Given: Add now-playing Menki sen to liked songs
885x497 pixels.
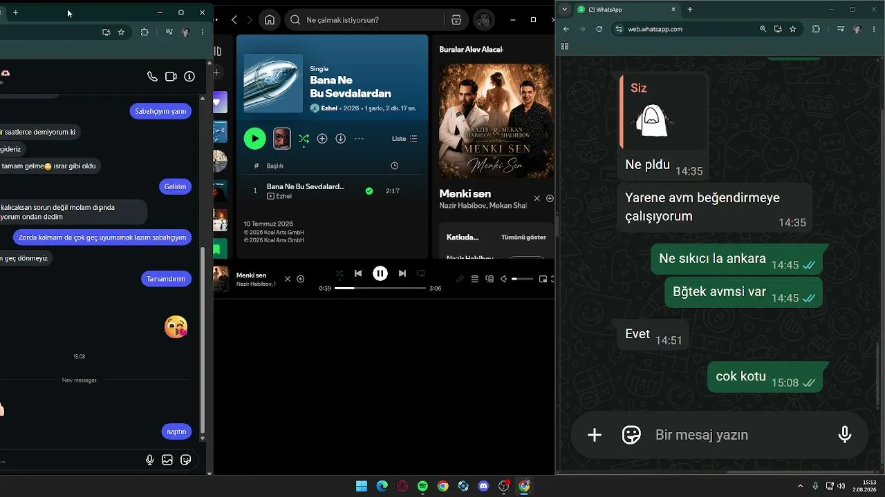Looking at the screenshot, I should pyautogui.click(x=301, y=279).
